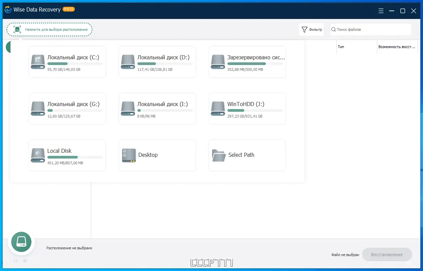Click the Файл не выбран status text
Screen dimensions: 423x271
[x=346, y=255]
